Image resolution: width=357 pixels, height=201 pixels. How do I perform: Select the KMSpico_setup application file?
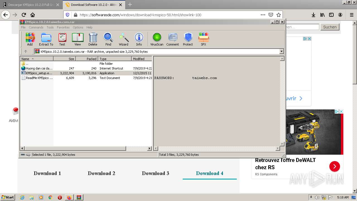click(86, 73)
